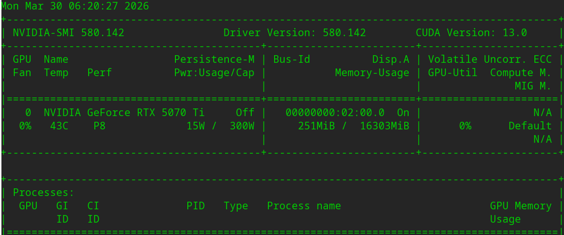Click the Persistence-M column header

click(214, 59)
